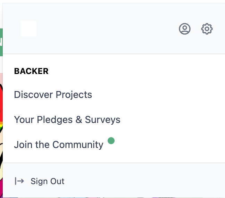Click the BACKER section heading

pos(31,71)
